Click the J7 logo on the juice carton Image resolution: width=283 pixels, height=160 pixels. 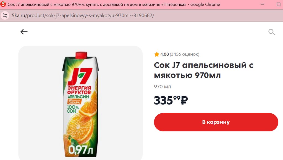pos(80,76)
